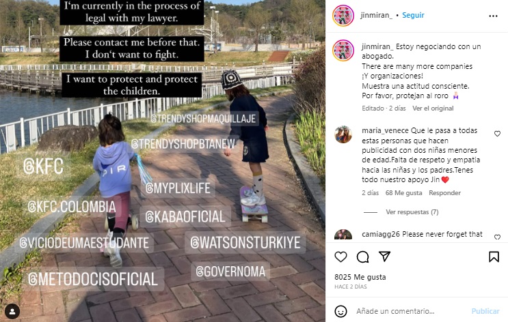The image size is (508, 322).
Task: Follow jinmiran_ with Seguir
Action: pyautogui.click(x=413, y=15)
